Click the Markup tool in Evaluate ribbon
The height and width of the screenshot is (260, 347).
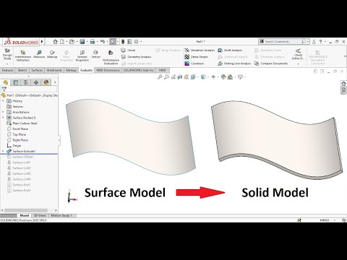(52, 54)
